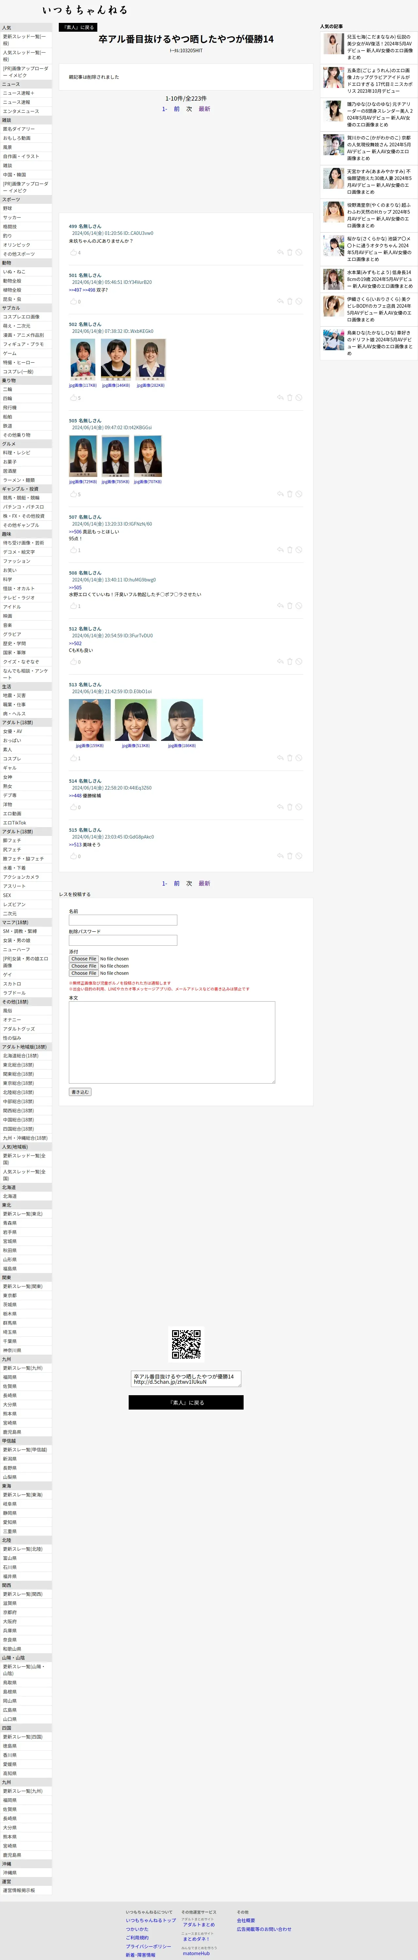Click trash icon on post 515
Image resolution: width=418 pixels, height=1960 pixels.
click(290, 855)
